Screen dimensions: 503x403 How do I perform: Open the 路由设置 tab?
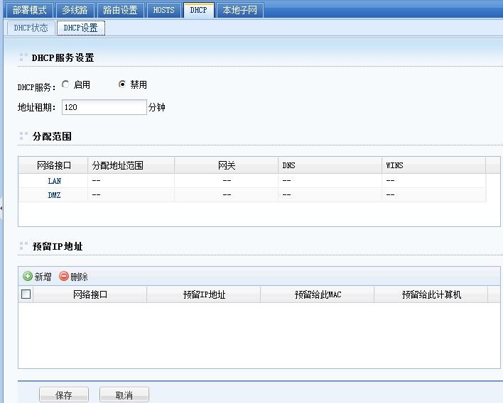pyautogui.click(x=120, y=10)
